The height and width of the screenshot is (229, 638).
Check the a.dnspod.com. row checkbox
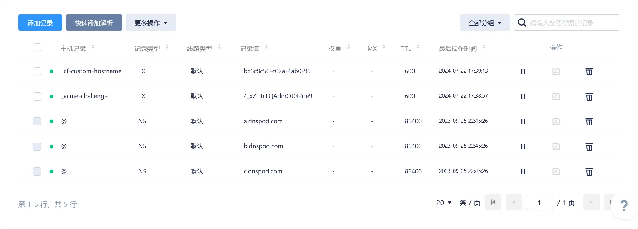point(37,121)
